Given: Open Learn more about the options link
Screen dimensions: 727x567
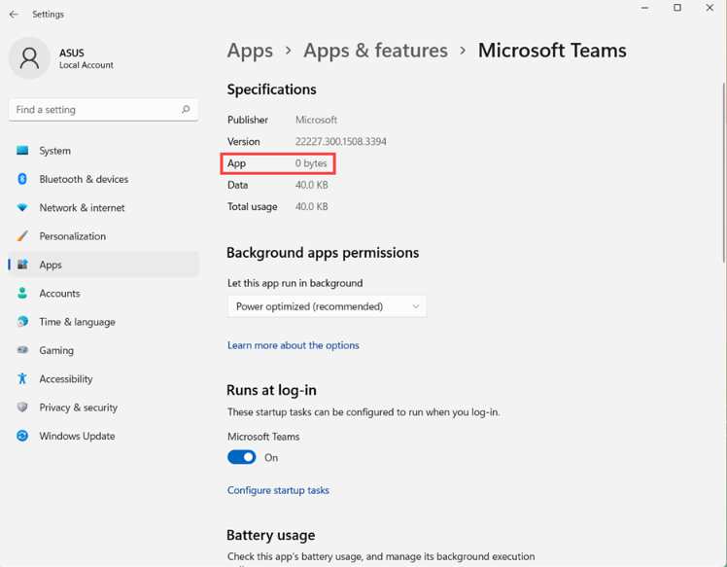Looking at the screenshot, I should tap(293, 345).
